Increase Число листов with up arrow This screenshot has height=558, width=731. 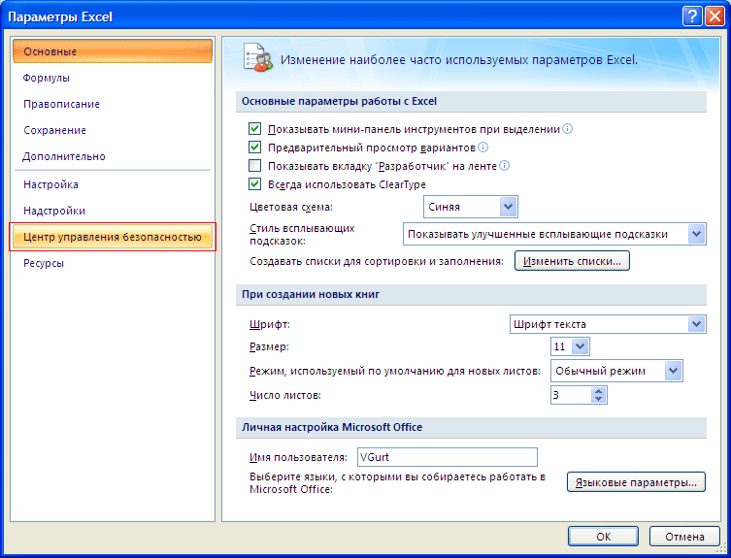pyautogui.click(x=599, y=391)
